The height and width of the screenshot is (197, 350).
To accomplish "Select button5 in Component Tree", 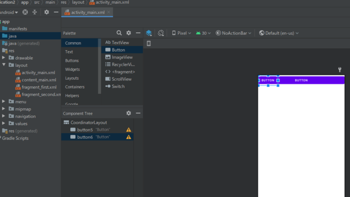I will [85, 130].
